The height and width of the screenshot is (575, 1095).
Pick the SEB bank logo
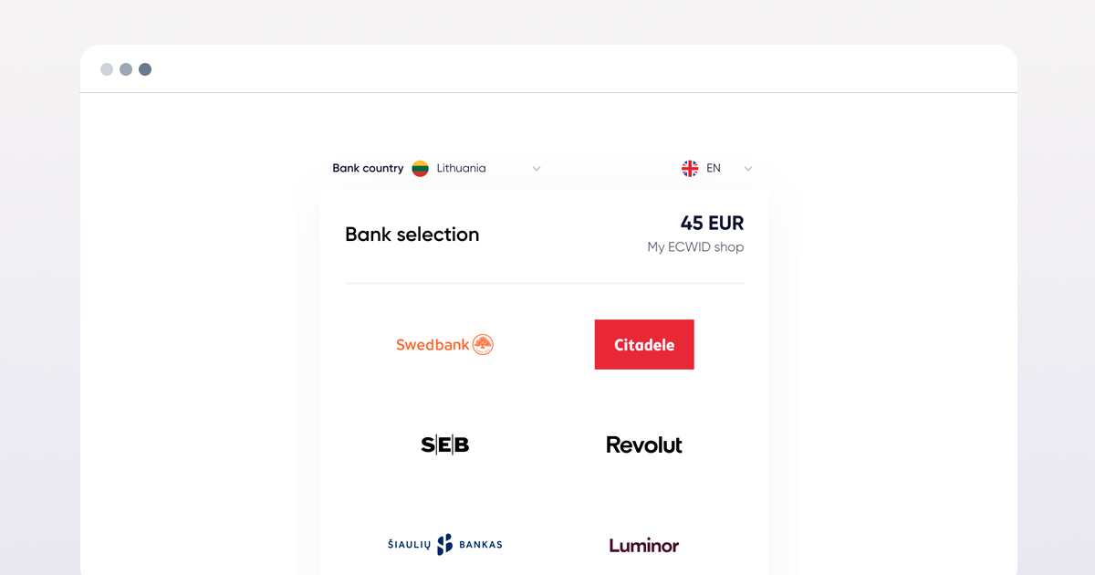click(x=444, y=444)
